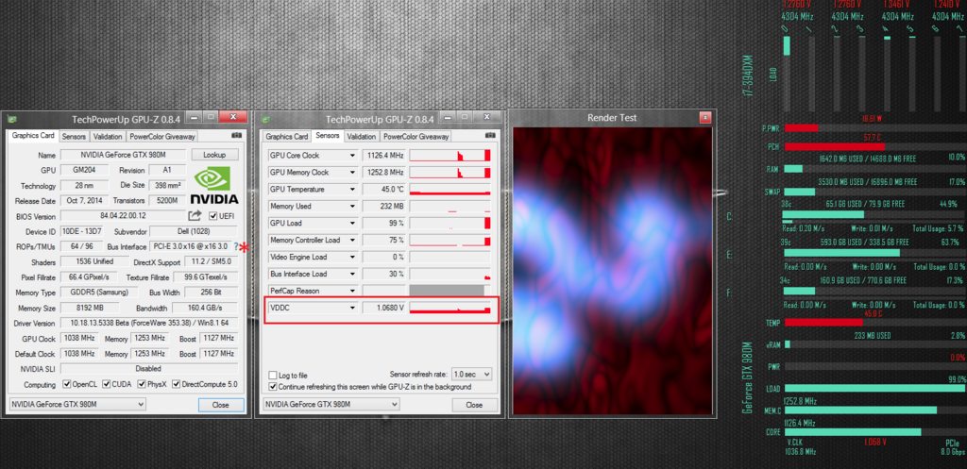The width and height of the screenshot is (967, 469).
Task: Select Graphics Card tab in the left window
Action: point(33,136)
